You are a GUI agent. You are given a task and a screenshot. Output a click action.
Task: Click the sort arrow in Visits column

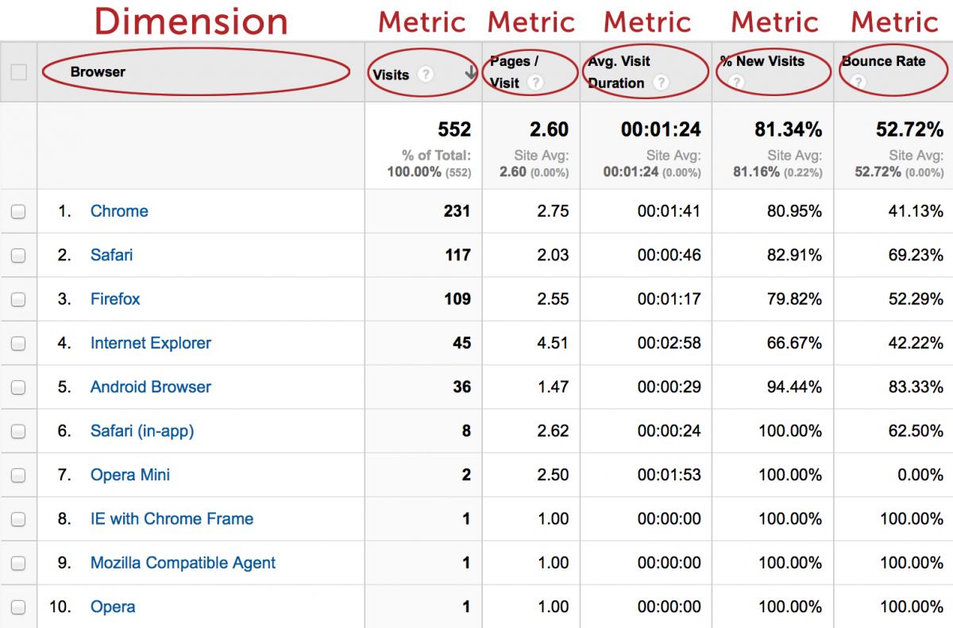point(471,73)
